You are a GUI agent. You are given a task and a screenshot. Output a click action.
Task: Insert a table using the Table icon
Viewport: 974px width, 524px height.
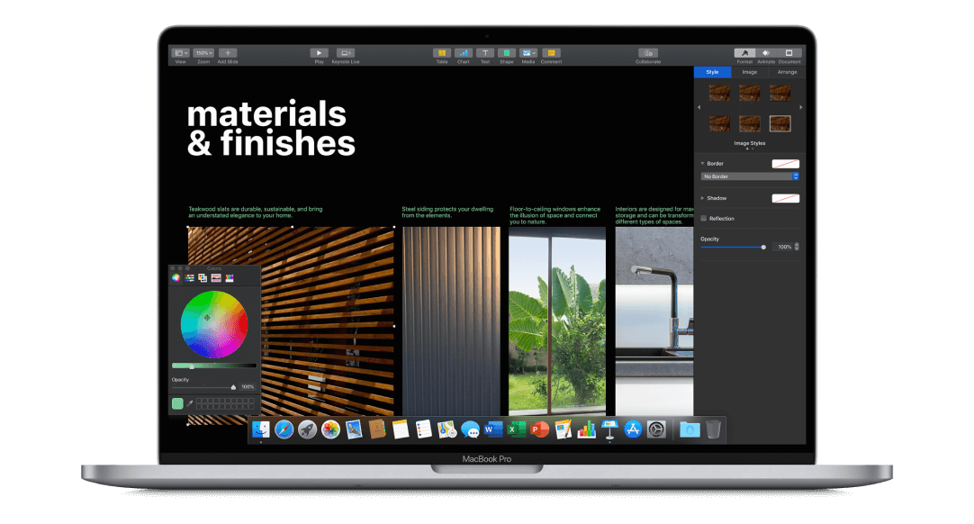click(442, 53)
